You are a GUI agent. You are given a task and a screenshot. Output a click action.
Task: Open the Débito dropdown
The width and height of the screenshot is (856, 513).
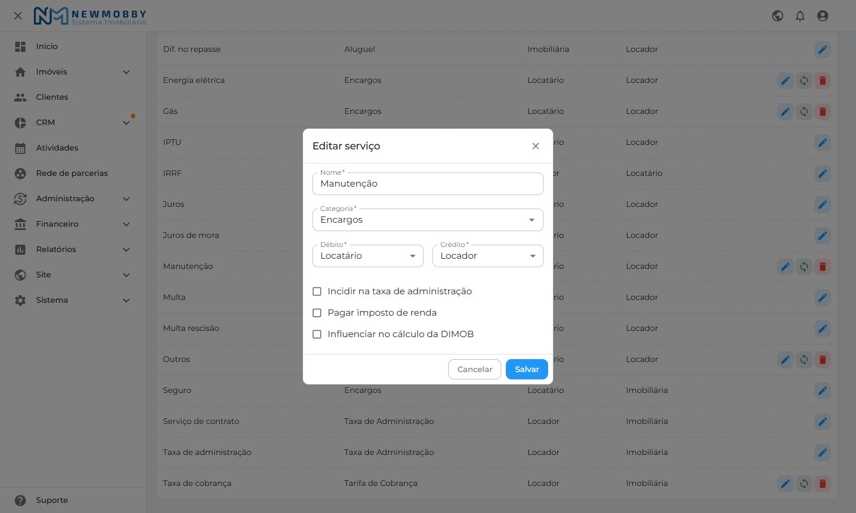368,256
